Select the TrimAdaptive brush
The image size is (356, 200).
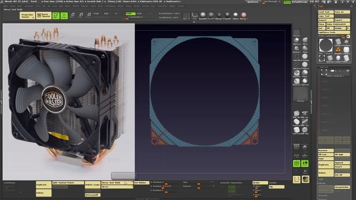[x=305, y=57]
